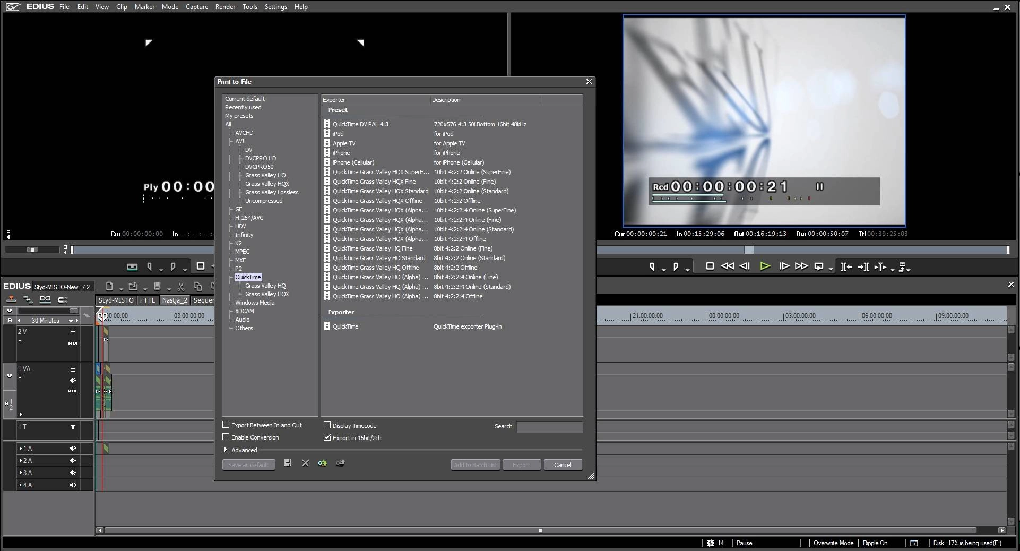Image resolution: width=1020 pixels, height=551 pixels.
Task: Open the Capture menu
Action: pos(196,7)
